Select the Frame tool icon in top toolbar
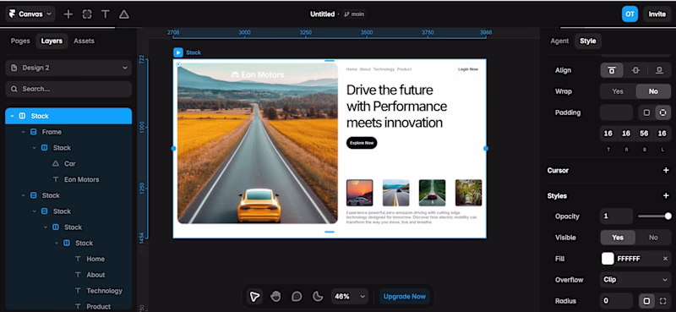676x312 pixels. pyautogui.click(x=87, y=14)
